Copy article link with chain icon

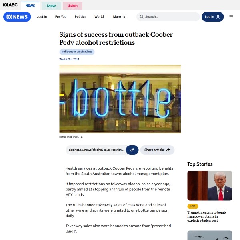[x=132, y=150]
